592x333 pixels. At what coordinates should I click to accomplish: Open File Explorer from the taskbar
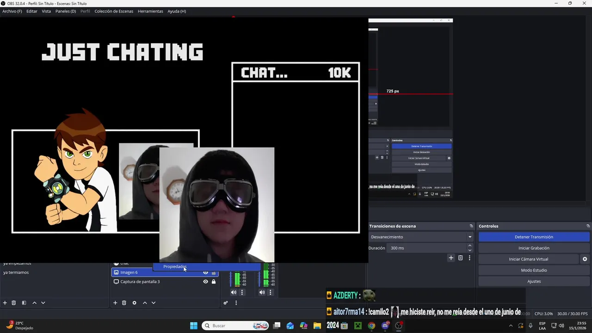pyautogui.click(x=317, y=326)
